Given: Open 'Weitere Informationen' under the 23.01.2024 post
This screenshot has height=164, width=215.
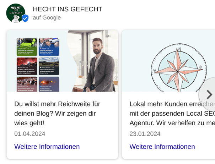Looking at the screenshot, I should pos(162,147).
